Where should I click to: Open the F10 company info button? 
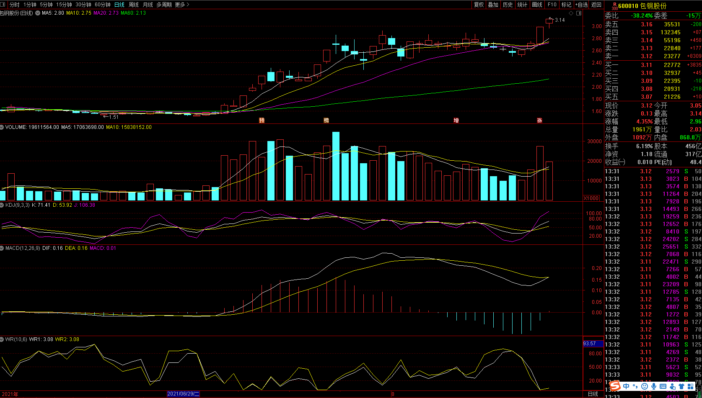[x=552, y=5]
